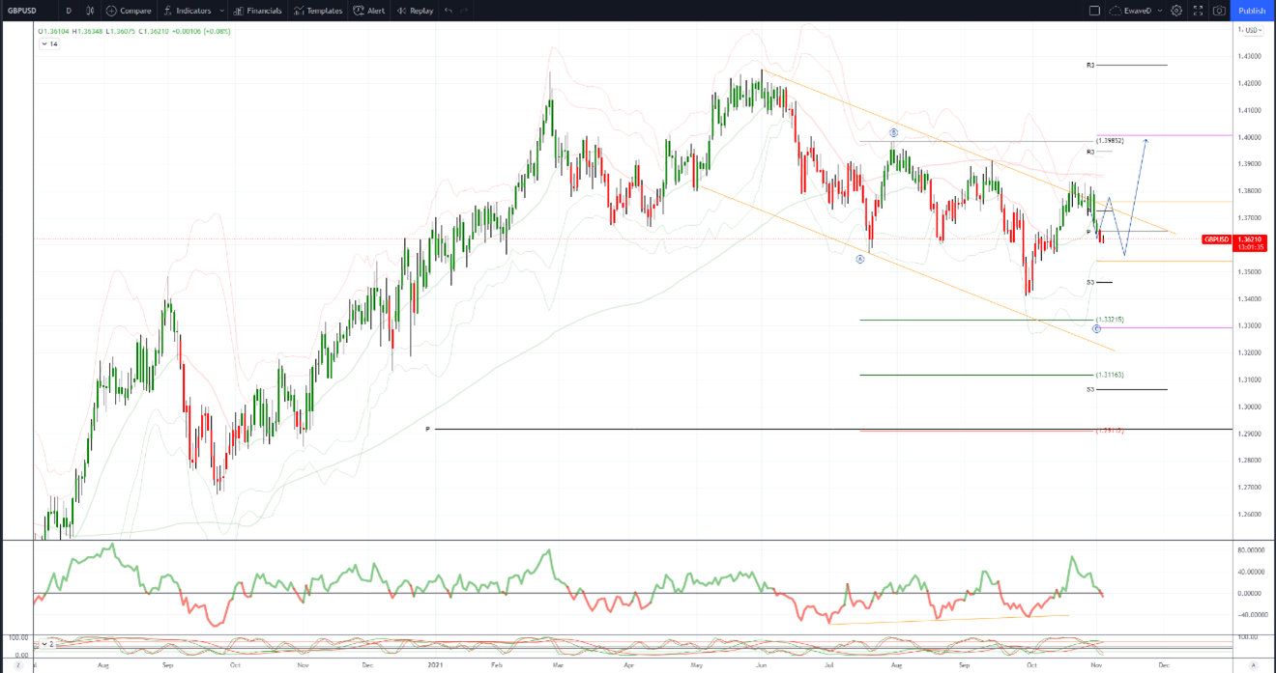Click the 2021 label on time axis

[434, 665]
